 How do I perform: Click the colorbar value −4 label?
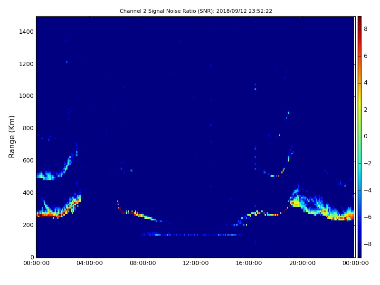(x=368, y=190)
